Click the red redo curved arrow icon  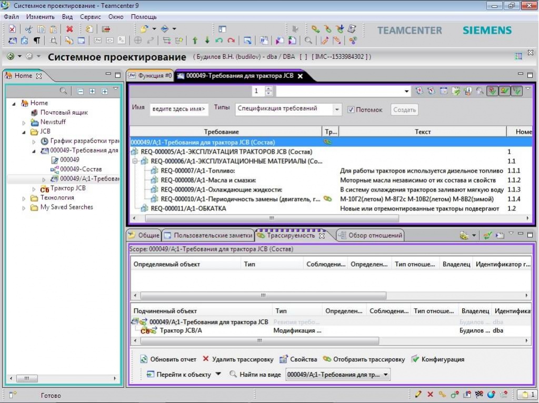(x=232, y=41)
